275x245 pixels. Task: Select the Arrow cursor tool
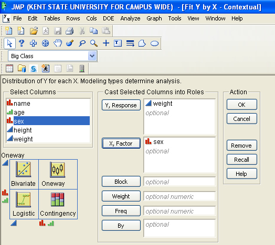(x=9, y=43)
